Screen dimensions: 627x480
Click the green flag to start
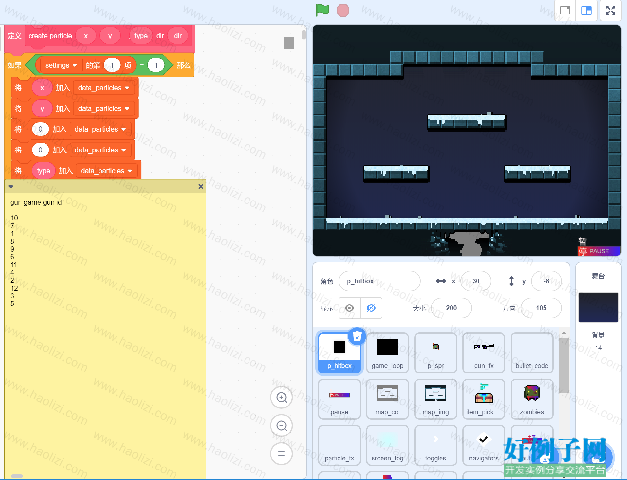322,10
